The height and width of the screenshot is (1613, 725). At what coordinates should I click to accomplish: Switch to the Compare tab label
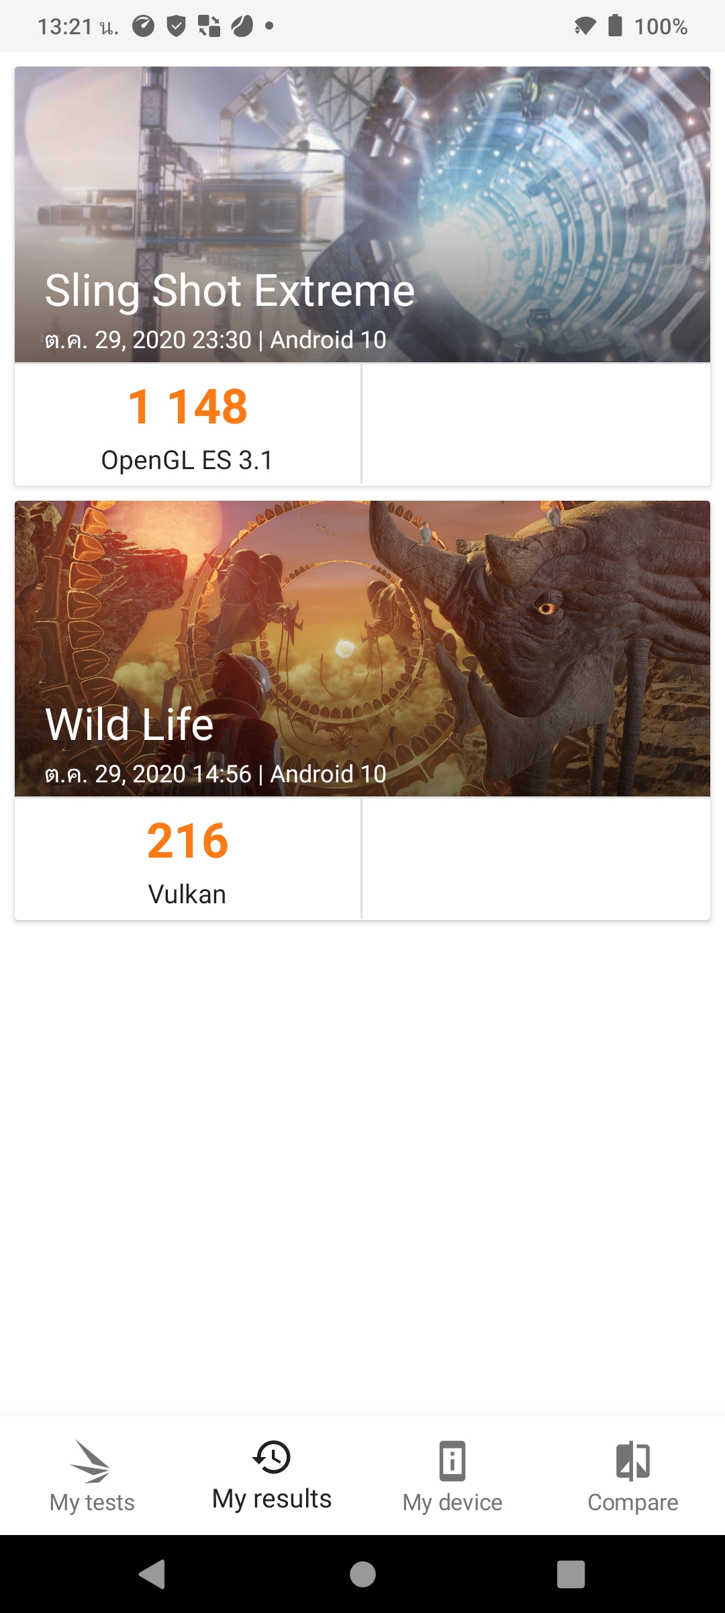click(633, 1502)
